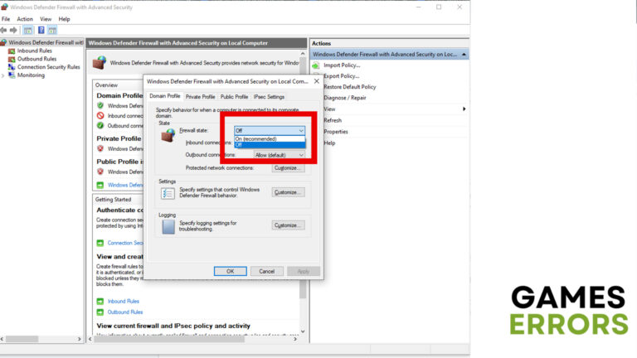
Task: Select the Outbound Rules tree icon
Action: (x=12, y=59)
